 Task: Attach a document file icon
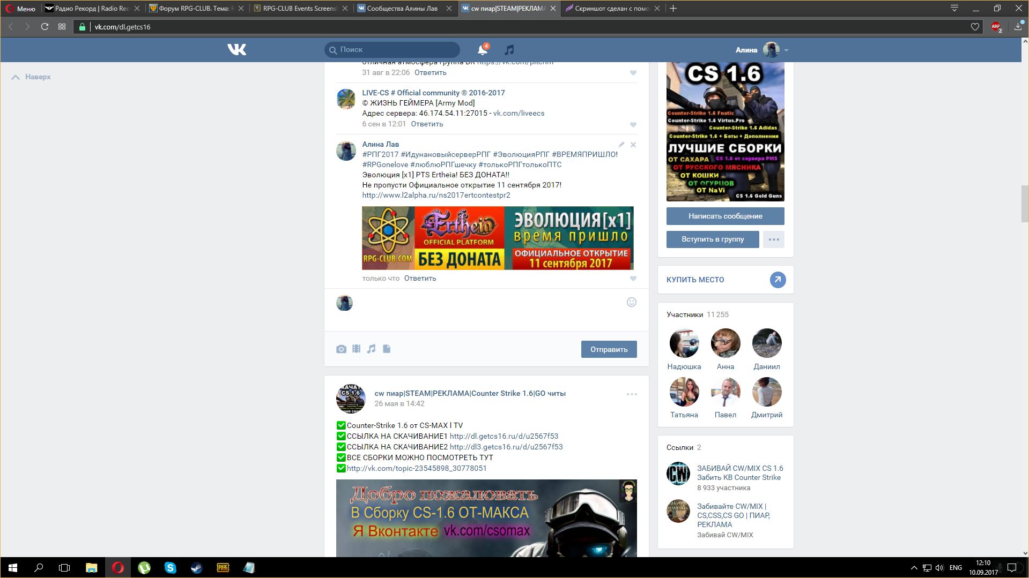tap(387, 349)
